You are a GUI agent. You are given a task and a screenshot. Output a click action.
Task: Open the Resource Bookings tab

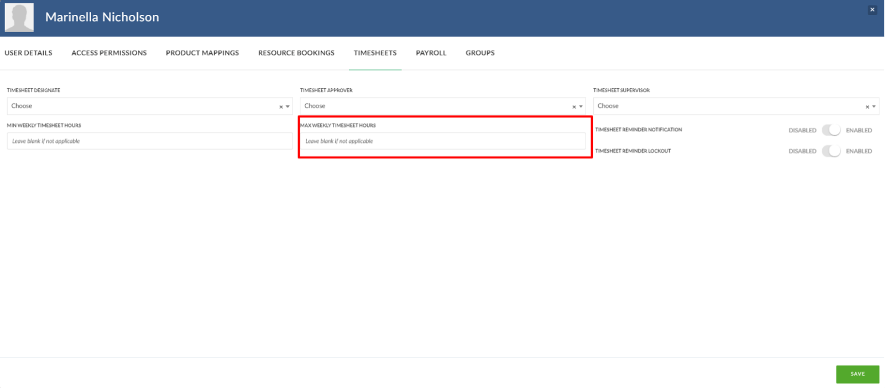(x=296, y=53)
